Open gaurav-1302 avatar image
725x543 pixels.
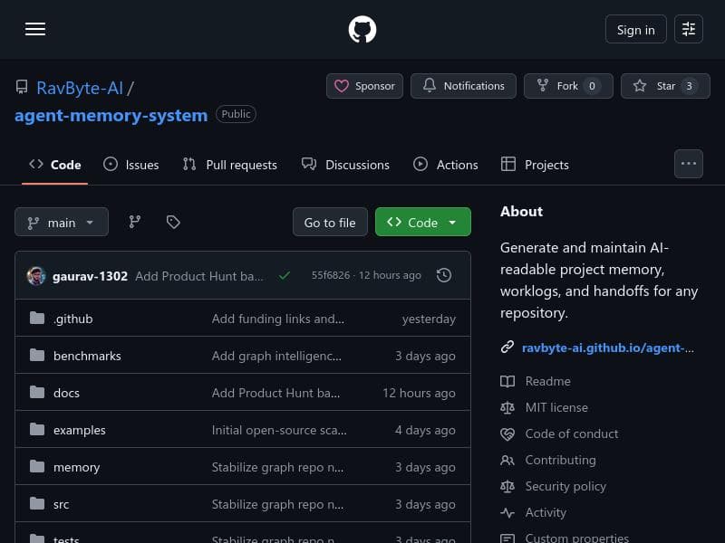tap(36, 276)
